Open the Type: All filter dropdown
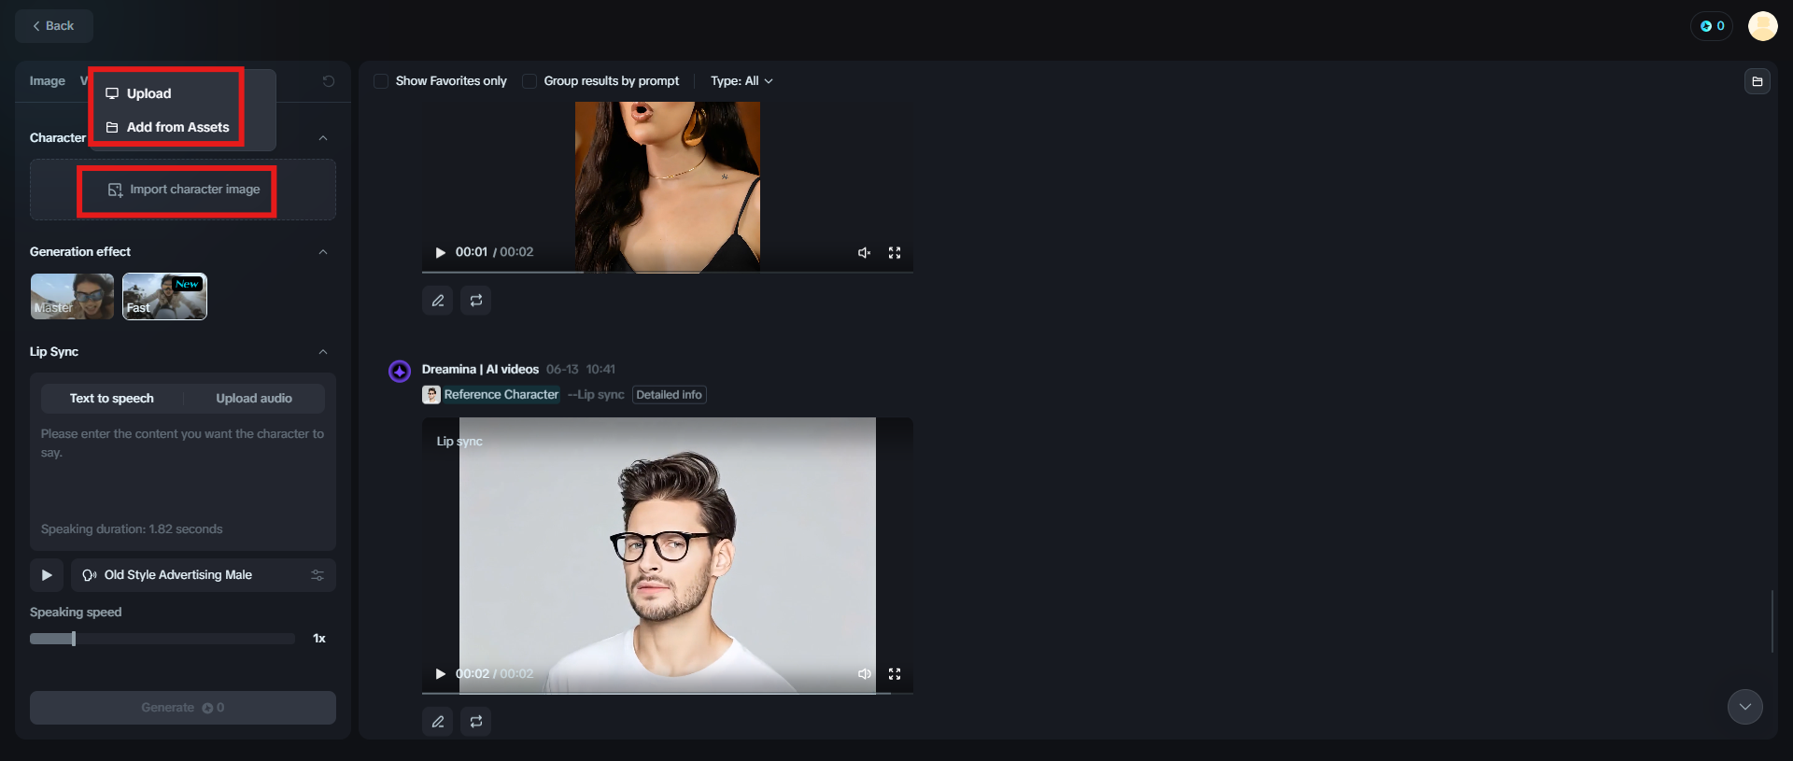Screen dimensions: 1793x761 (741, 81)
